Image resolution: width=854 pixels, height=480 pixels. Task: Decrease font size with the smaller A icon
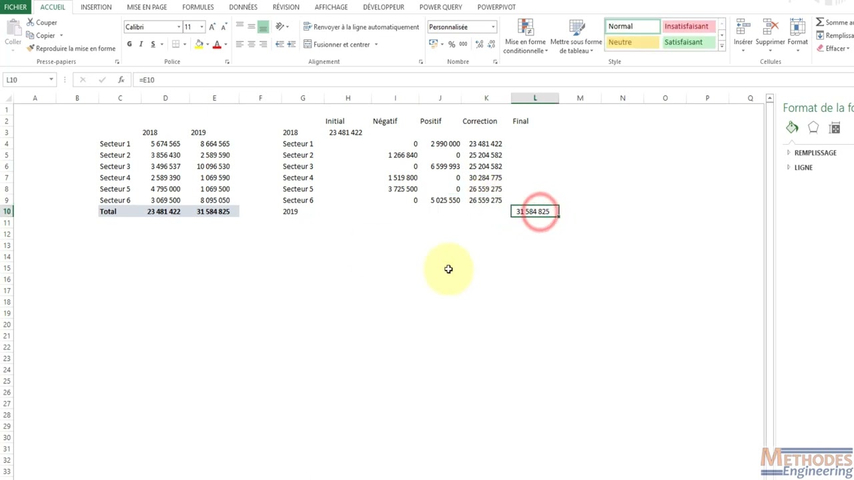point(223,27)
